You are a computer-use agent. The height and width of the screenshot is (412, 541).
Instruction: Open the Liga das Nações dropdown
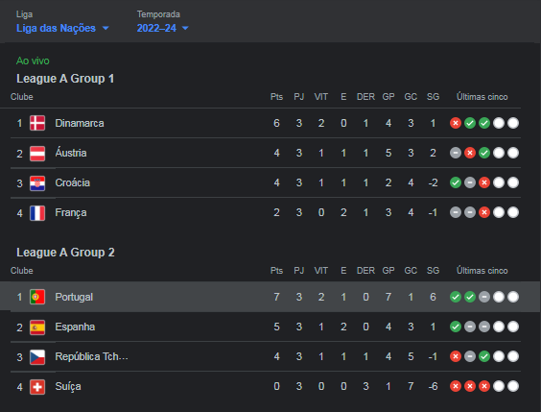[x=62, y=28]
